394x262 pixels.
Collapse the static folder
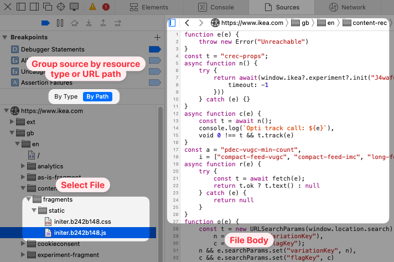coord(34,210)
